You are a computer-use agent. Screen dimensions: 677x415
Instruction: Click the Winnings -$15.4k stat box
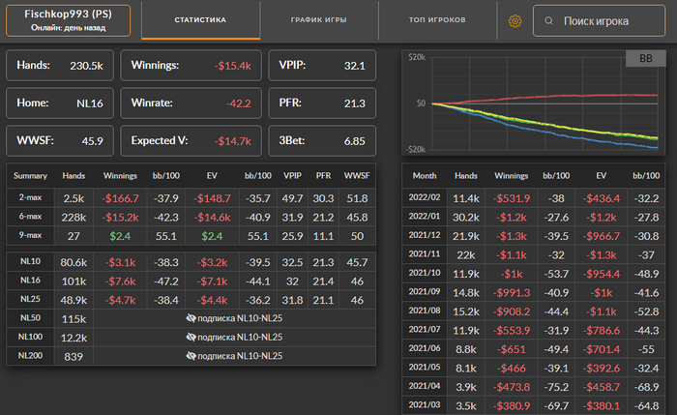[x=191, y=65]
